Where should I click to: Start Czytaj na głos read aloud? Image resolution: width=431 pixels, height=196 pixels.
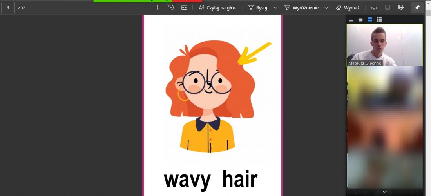tap(217, 8)
